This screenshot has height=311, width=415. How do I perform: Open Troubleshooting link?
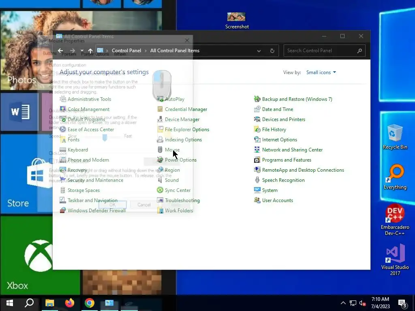click(x=182, y=200)
